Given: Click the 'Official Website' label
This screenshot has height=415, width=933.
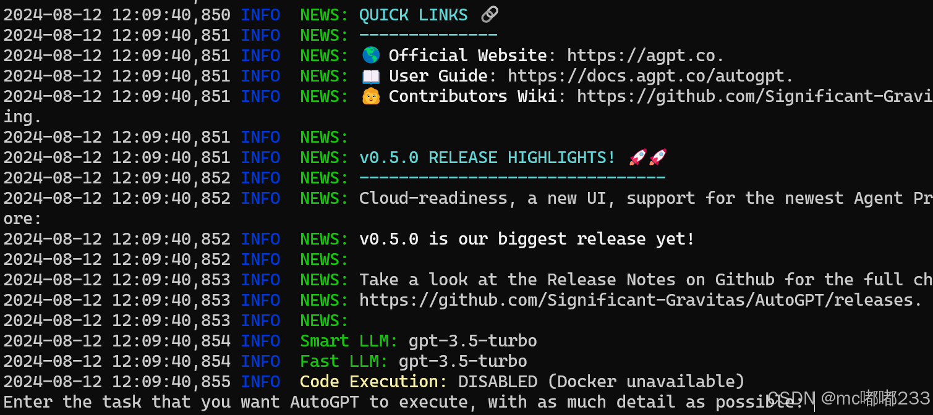Looking at the screenshot, I should click(x=467, y=56).
